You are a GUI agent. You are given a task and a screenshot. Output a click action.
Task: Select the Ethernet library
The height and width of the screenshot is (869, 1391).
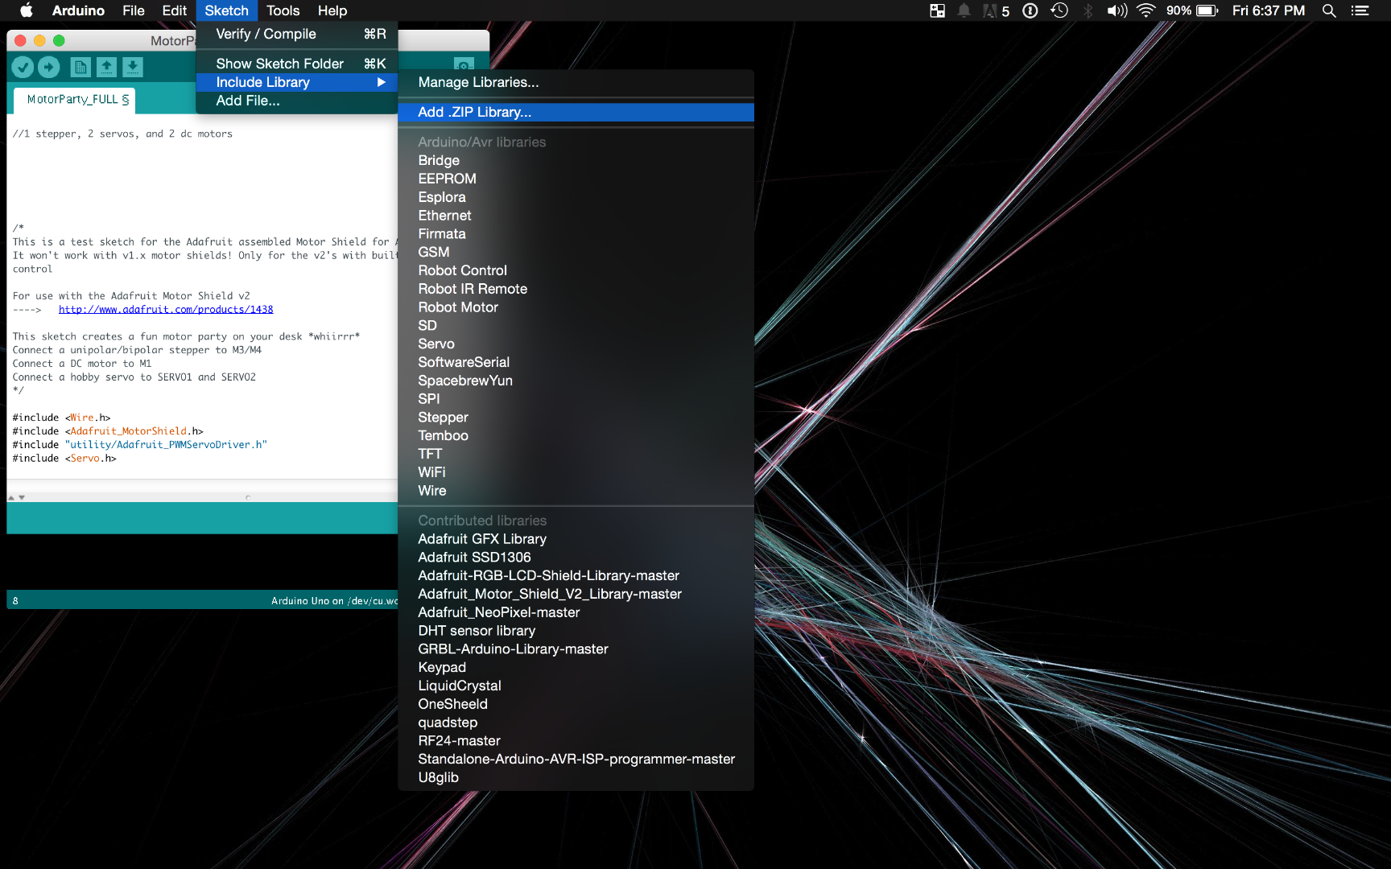point(576,216)
